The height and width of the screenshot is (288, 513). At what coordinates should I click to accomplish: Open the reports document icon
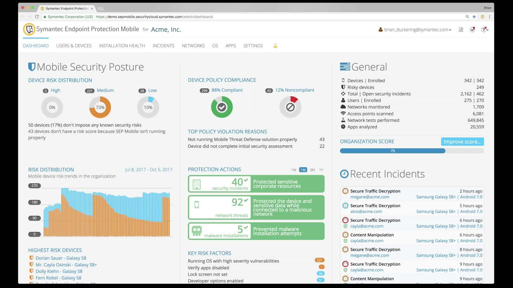[x=461, y=30]
